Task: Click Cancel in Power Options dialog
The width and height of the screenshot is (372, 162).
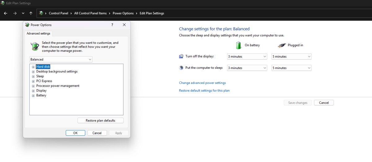Action: point(97,133)
